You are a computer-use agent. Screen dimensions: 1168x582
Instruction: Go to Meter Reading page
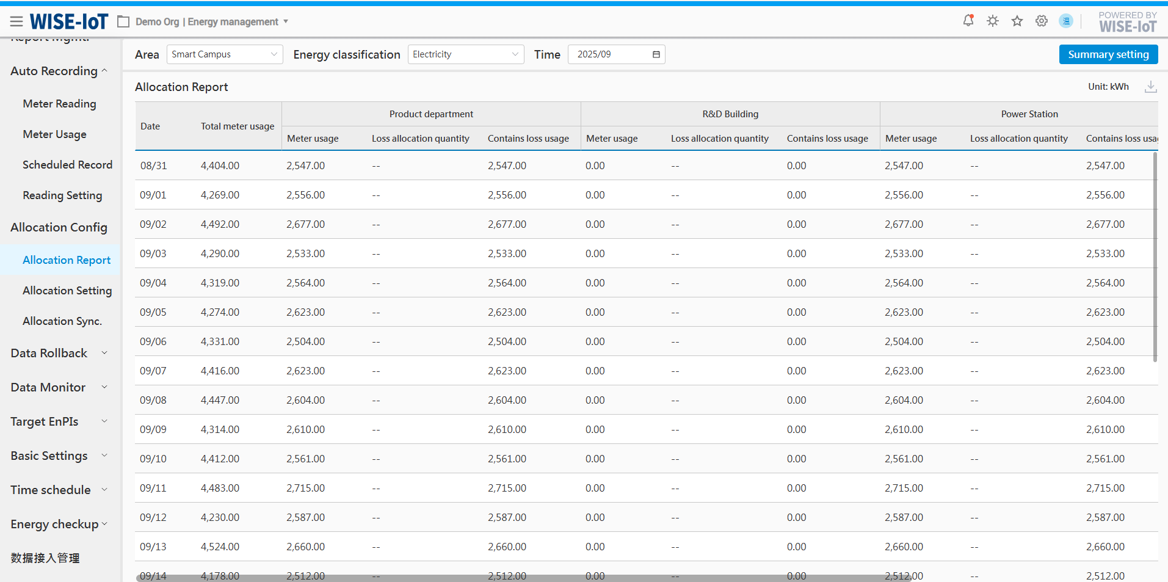pos(59,104)
